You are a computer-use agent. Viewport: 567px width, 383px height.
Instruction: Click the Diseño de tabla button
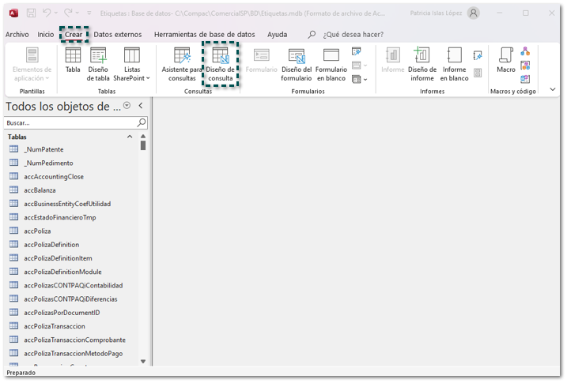[x=98, y=57]
